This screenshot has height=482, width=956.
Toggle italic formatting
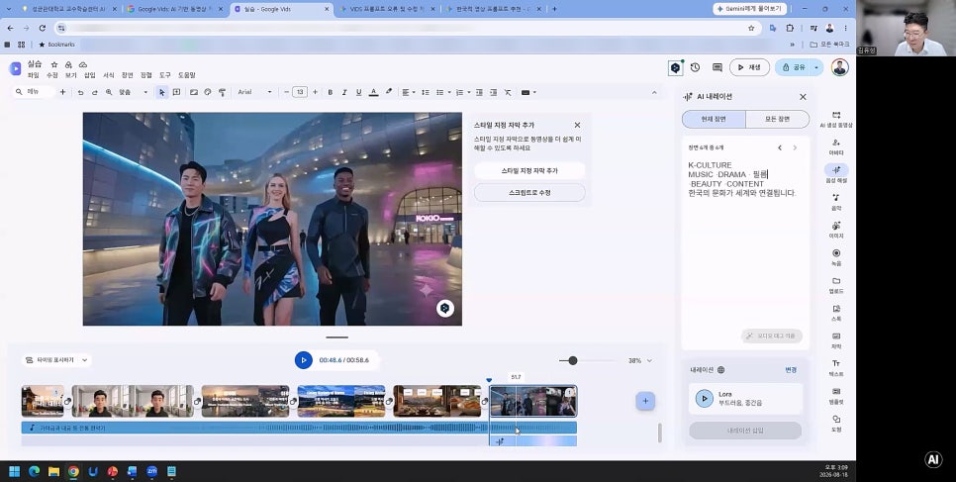pos(343,92)
